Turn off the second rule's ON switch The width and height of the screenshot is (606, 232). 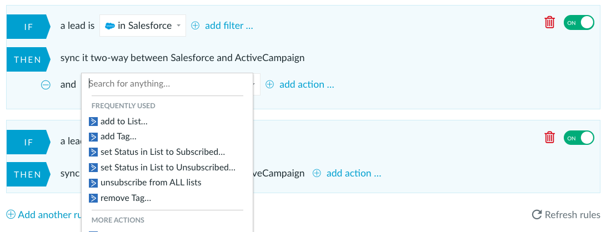[579, 138]
